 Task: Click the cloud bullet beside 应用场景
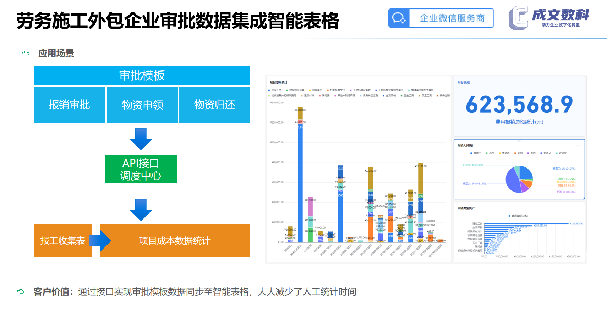26,53
